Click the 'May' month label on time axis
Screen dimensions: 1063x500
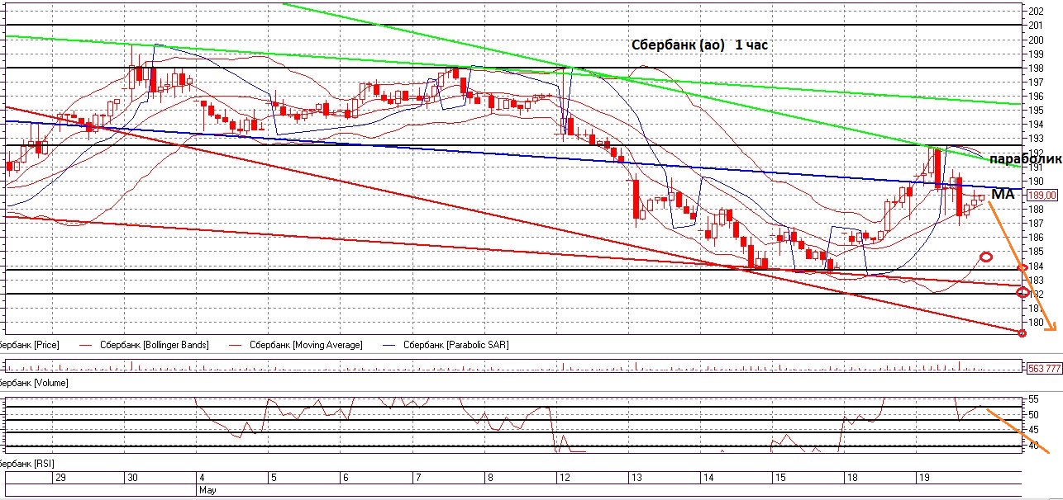point(207,489)
